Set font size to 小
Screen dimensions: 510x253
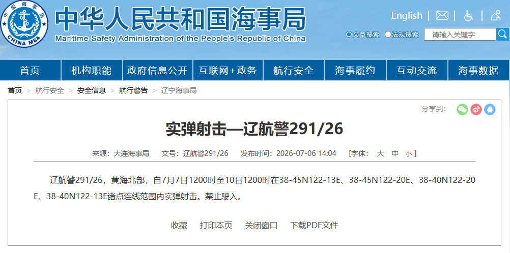point(409,154)
